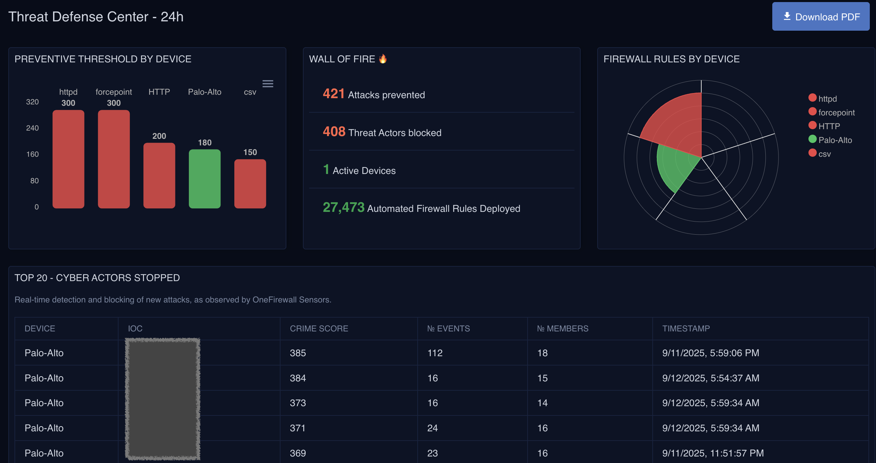Download PDF of the report
Image resolution: width=876 pixels, height=463 pixels.
(821, 17)
